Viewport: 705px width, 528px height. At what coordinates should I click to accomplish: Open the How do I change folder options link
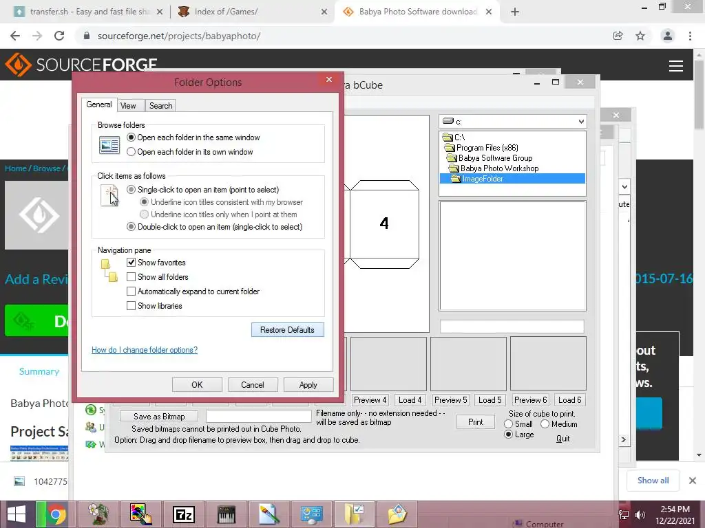pos(145,350)
